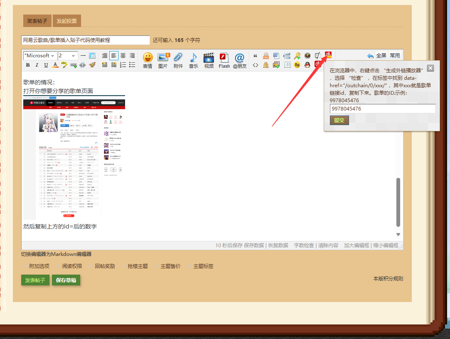Open the 表情 emoticon picker
Image resolution: width=450 pixels, height=339 pixels.
pyautogui.click(x=148, y=60)
